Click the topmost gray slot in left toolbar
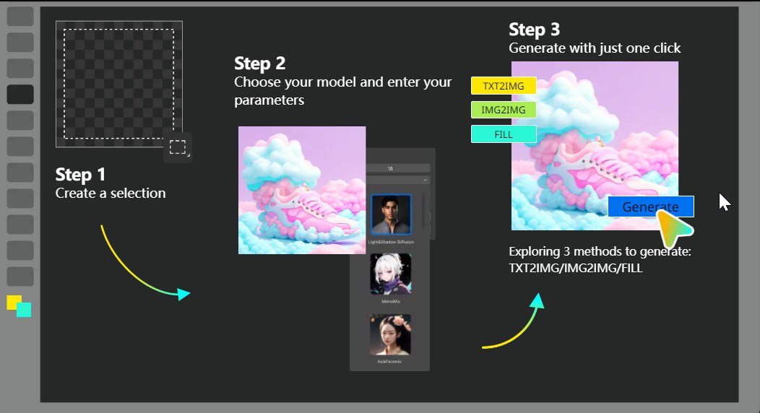This screenshot has height=413, width=760. pyautogui.click(x=20, y=16)
